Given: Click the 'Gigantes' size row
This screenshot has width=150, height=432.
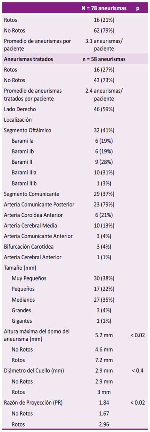Looking at the screenshot, I should [75, 321].
